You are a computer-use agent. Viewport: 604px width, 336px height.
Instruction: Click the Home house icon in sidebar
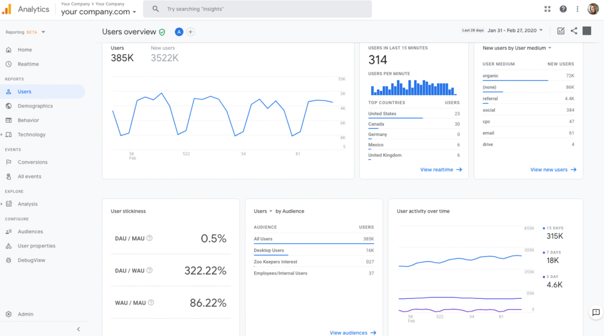click(x=9, y=50)
